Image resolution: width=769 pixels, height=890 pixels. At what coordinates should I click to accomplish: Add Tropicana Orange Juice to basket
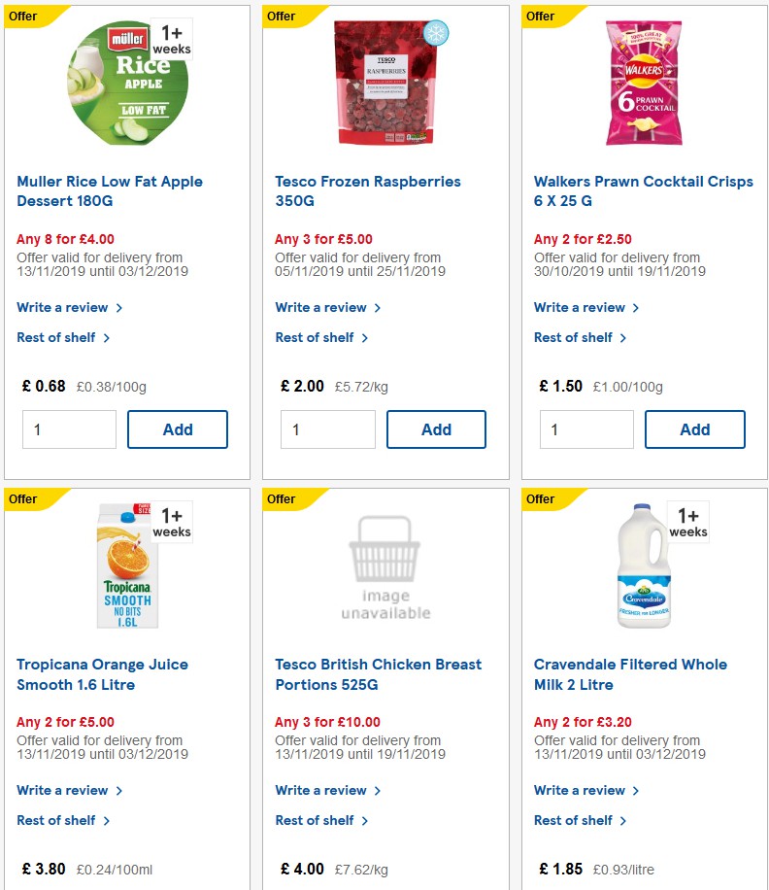point(177,886)
